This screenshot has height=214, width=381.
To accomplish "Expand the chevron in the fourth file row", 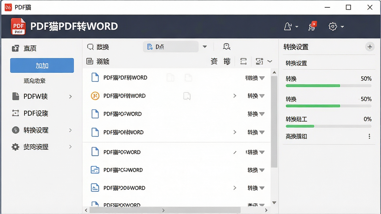I will 235,132.
